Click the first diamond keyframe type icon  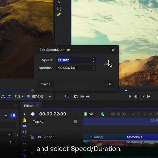(x=133, y=114)
